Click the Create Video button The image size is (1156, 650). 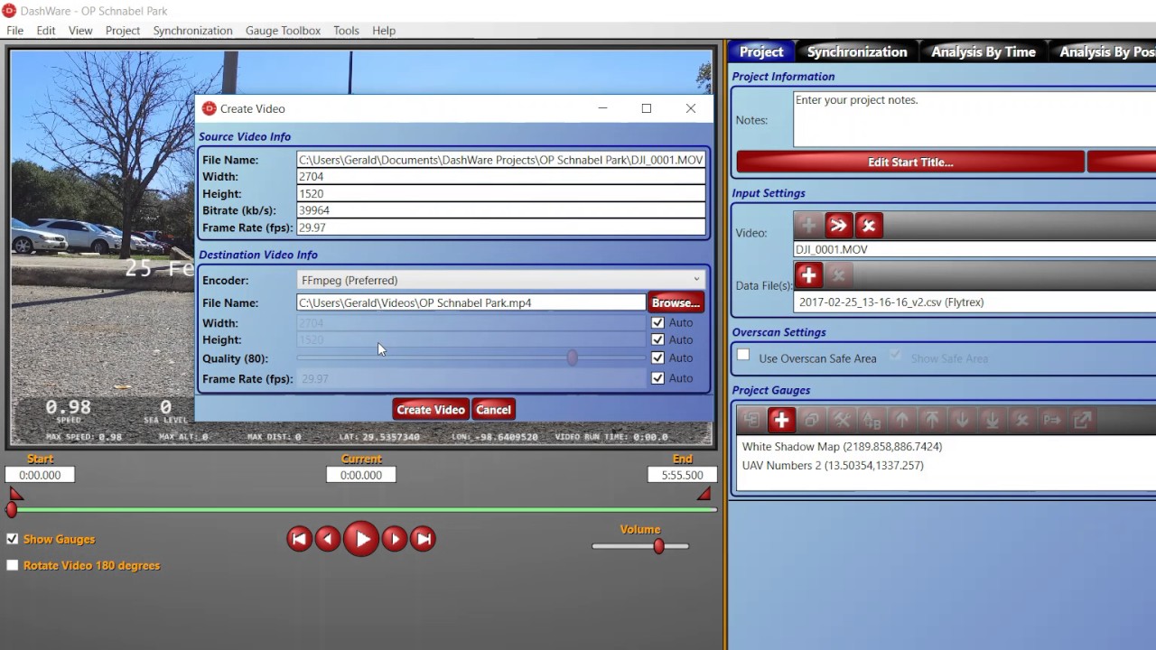click(x=431, y=409)
